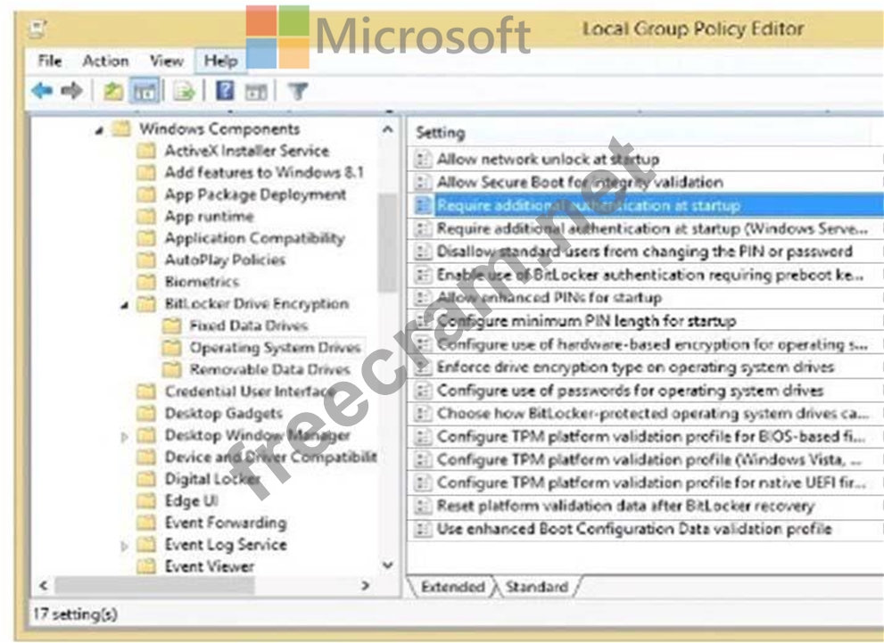
Task: Click the Back arrow in the toolbar
Action: (42, 90)
